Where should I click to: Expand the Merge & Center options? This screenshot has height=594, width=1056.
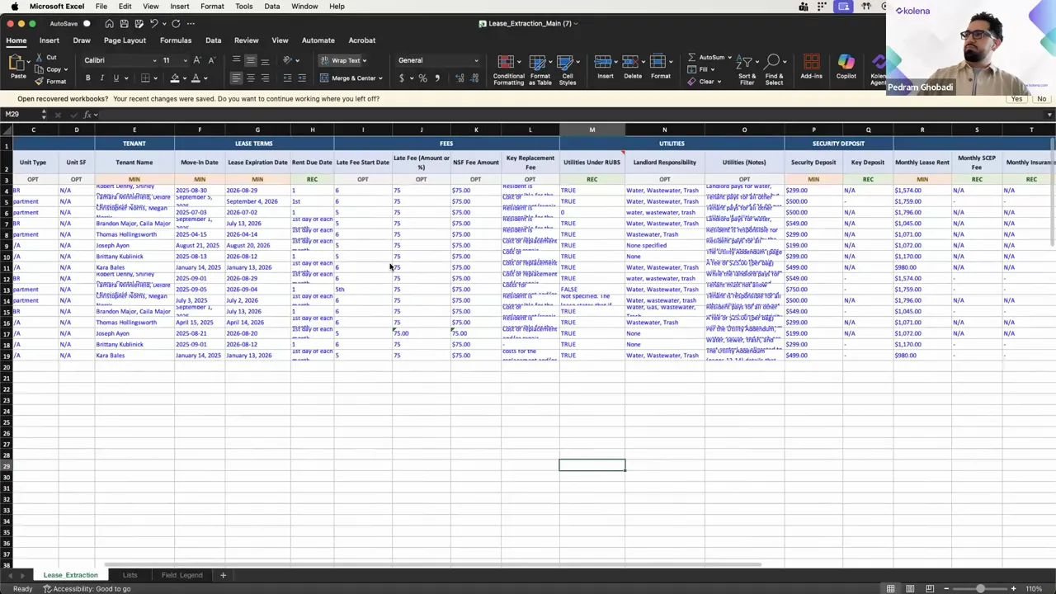coord(381,78)
